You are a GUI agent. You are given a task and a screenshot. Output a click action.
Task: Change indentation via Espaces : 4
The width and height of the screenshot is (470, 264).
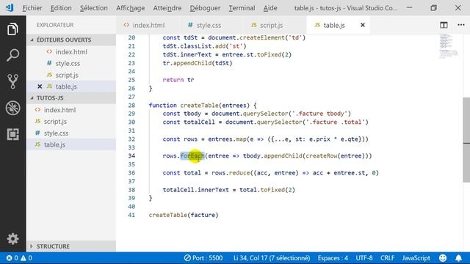pyautogui.click(x=333, y=258)
